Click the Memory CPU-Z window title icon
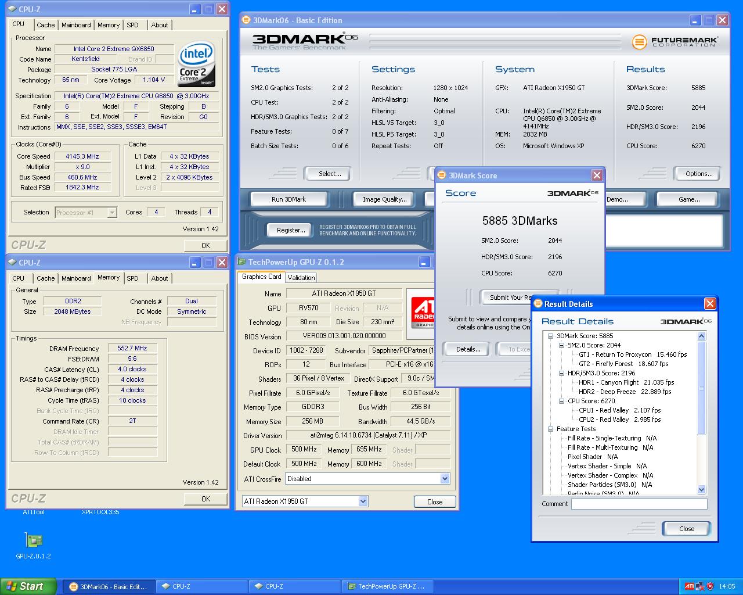Screen dimensions: 743x595 [12, 263]
